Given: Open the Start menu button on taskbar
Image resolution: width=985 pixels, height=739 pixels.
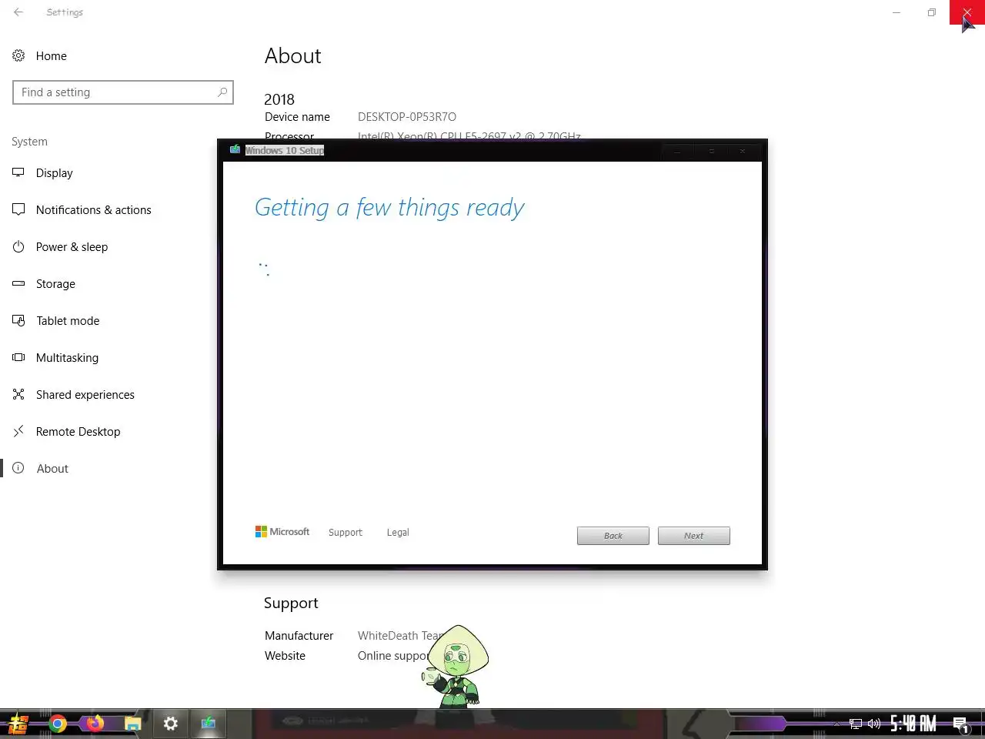Looking at the screenshot, I should (18, 724).
